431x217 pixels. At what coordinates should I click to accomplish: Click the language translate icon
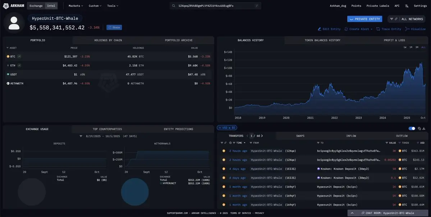pyautogui.click(x=407, y=6)
